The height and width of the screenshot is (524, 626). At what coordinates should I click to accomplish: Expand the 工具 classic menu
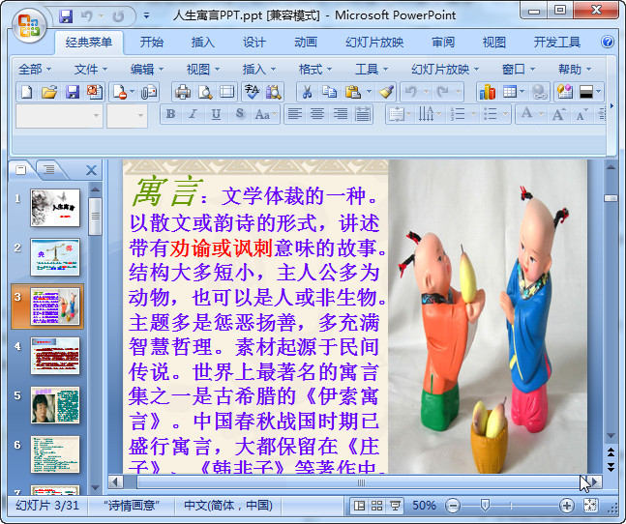coord(372,70)
